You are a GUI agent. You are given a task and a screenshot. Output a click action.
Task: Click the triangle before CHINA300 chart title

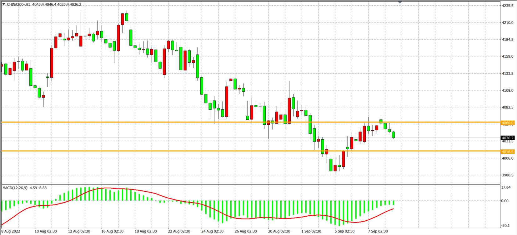pyautogui.click(x=4, y=4)
